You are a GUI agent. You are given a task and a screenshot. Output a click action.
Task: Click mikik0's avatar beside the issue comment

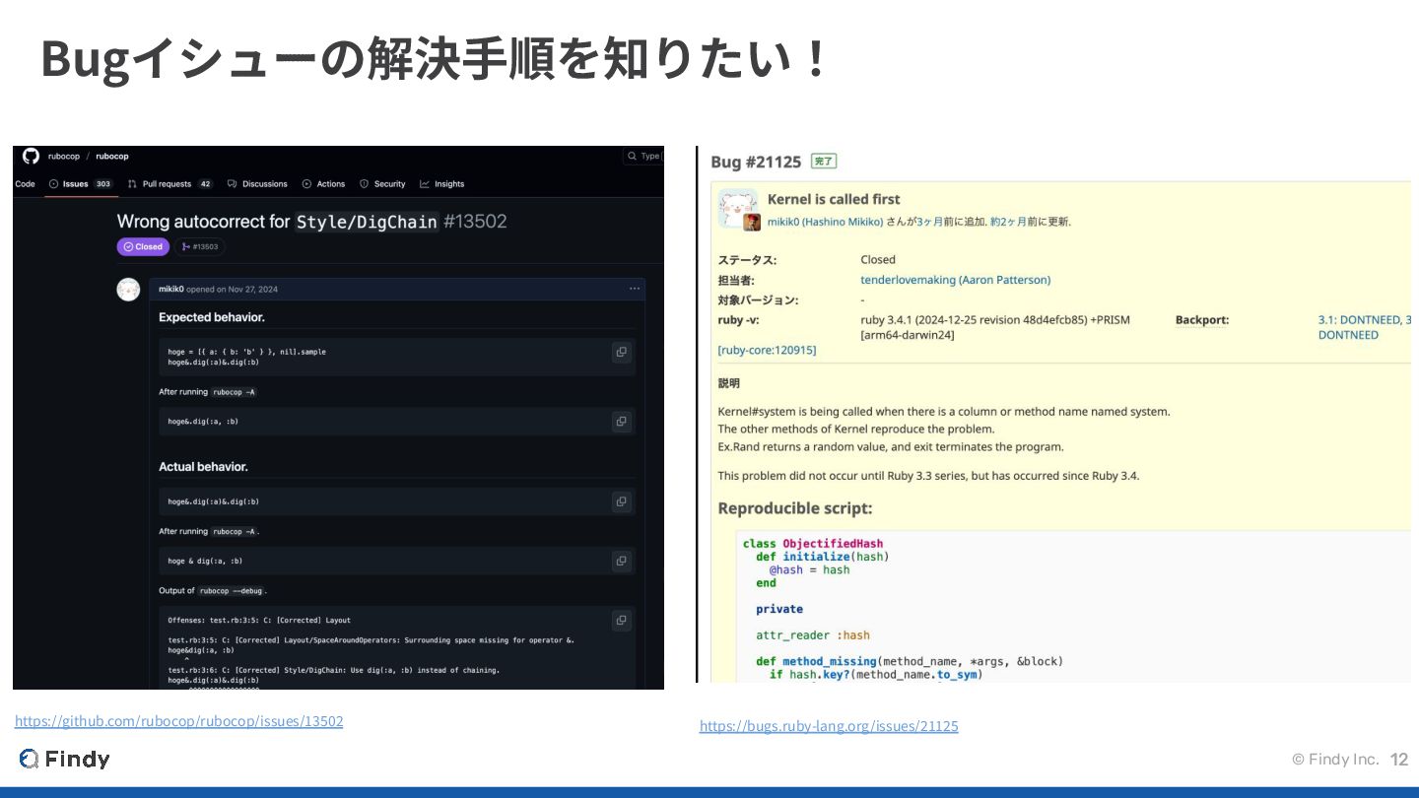point(128,290)
